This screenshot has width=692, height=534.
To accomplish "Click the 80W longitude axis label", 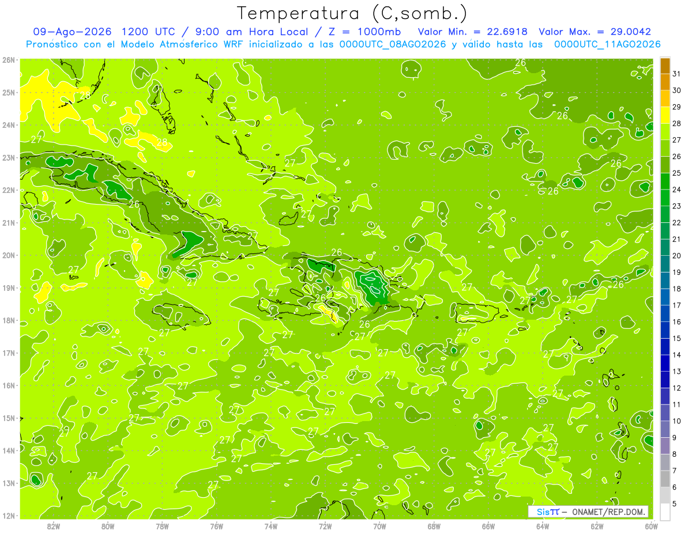I will [x=108, y=525].
